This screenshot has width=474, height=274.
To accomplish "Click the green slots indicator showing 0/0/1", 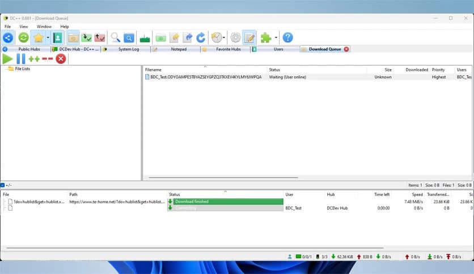I will (x=303, y=257).
